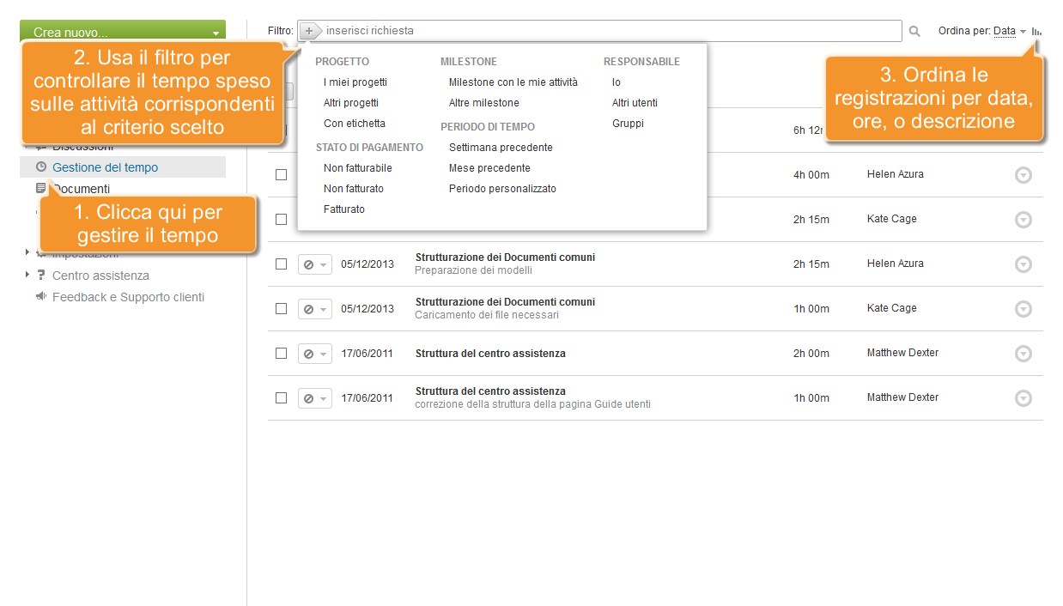The image size is (1063, 606).
Task: Tick checkbox for Matthew Dexter 2h 00m entry
Action: coord(281,353)
